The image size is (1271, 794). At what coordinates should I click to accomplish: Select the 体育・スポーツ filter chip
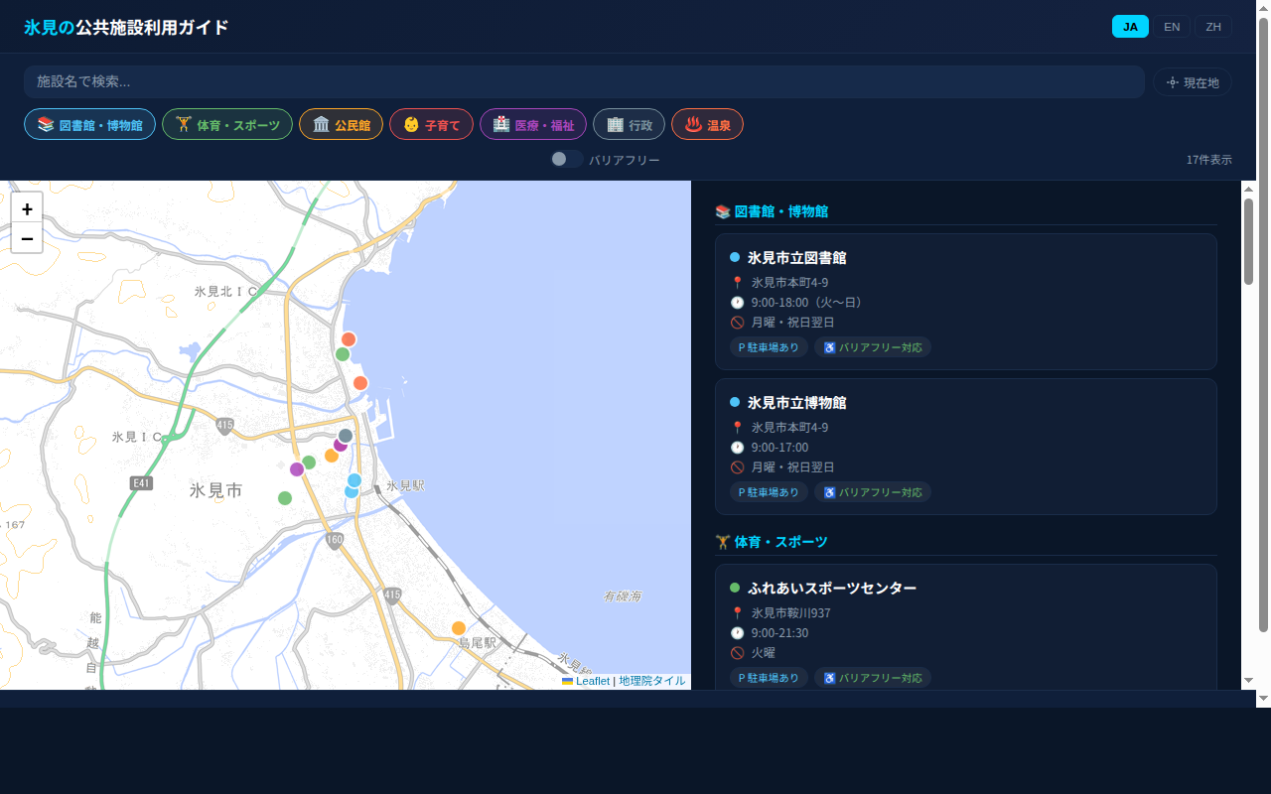click(x=226, y=124)
